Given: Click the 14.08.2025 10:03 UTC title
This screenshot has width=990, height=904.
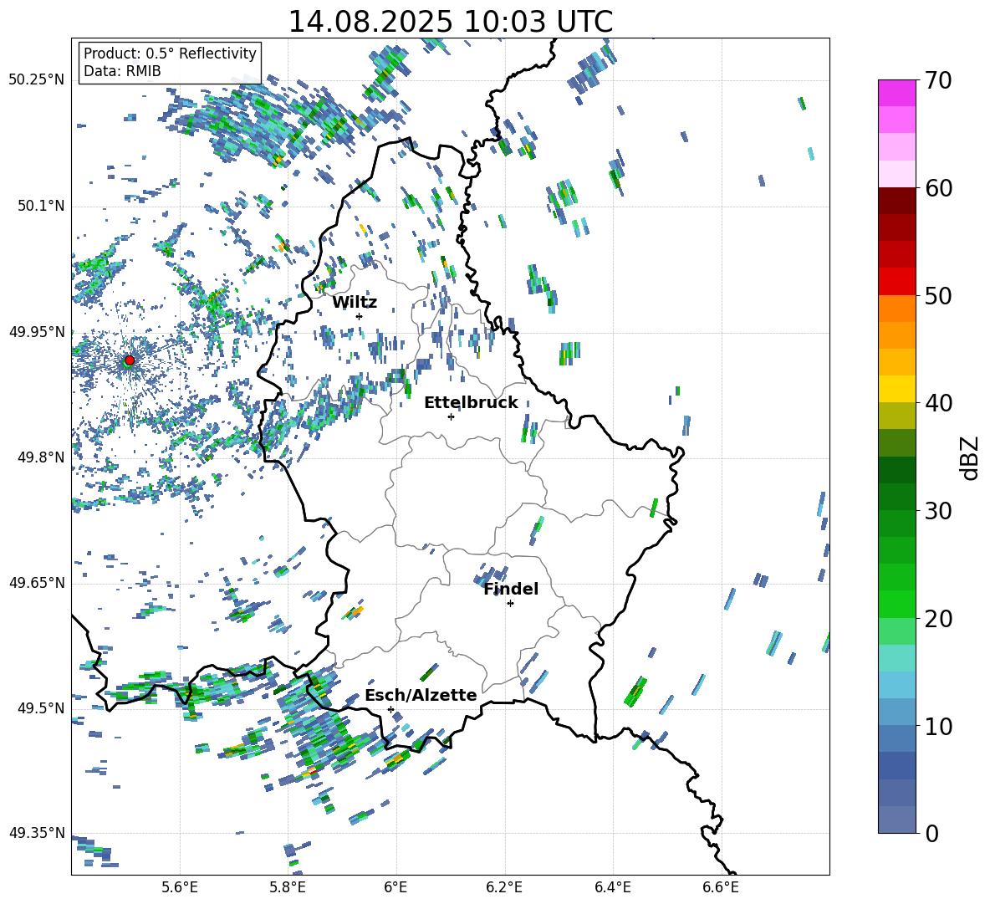Looking at the screenshot, I should [450, 22].
